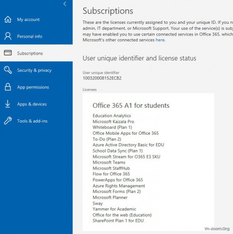
Task: Click the Personal info person icon
Action: point(8,36)
